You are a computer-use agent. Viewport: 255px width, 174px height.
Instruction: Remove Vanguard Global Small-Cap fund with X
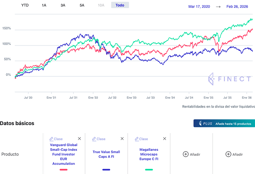pyautogui.click(x=79, y=139)
